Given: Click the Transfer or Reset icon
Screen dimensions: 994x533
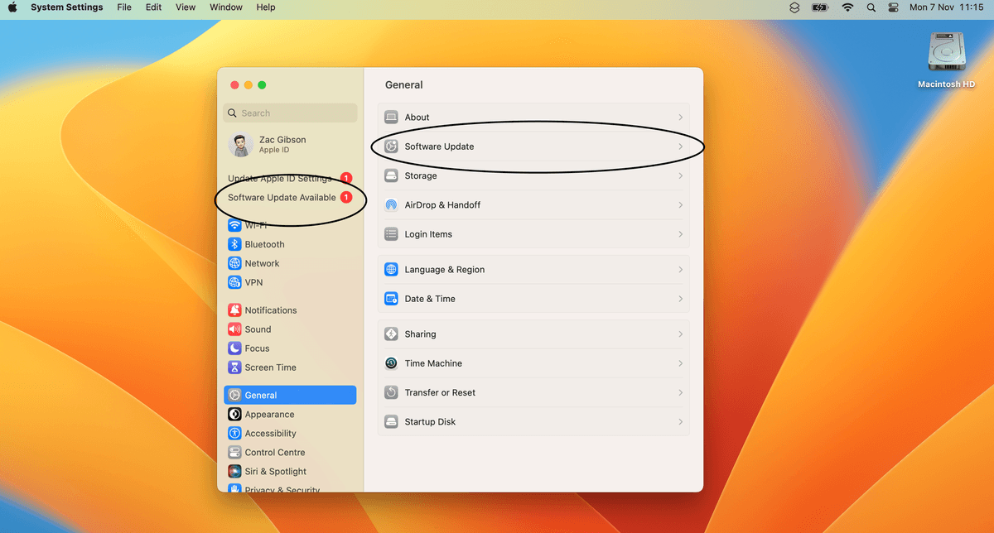Looking at the screenshot, I should coord(391,392).
